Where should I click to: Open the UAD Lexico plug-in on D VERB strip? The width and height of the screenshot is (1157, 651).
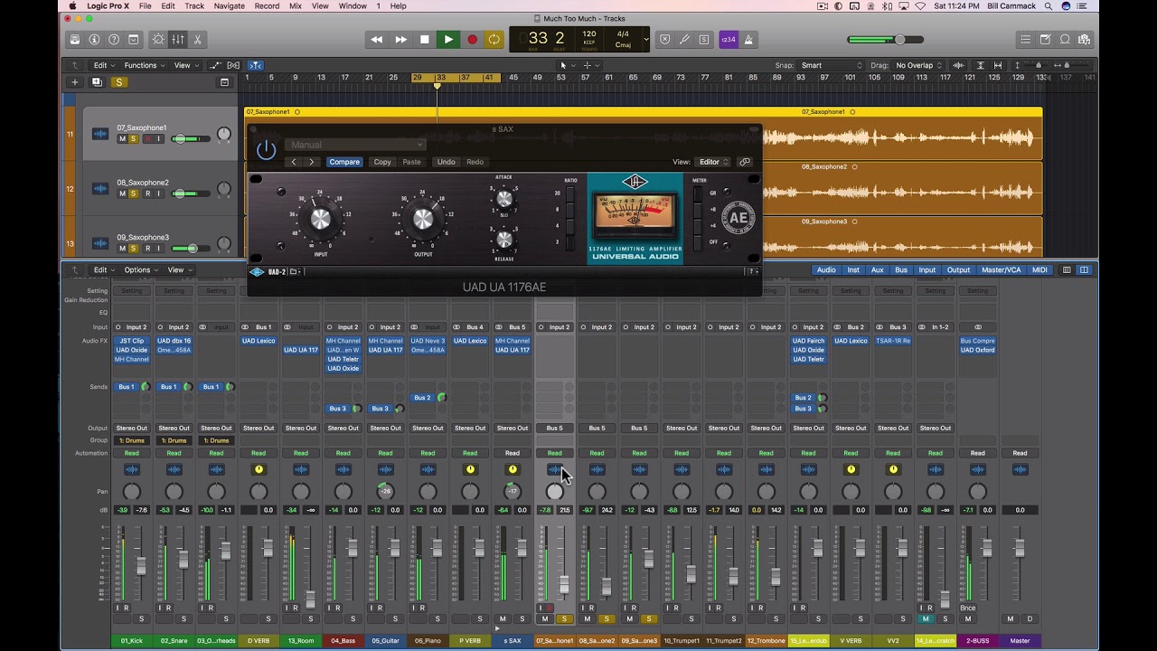coord(259,341)
